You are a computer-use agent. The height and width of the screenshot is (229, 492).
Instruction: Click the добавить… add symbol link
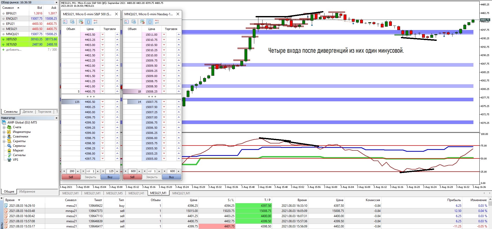(x=14, y=50)
